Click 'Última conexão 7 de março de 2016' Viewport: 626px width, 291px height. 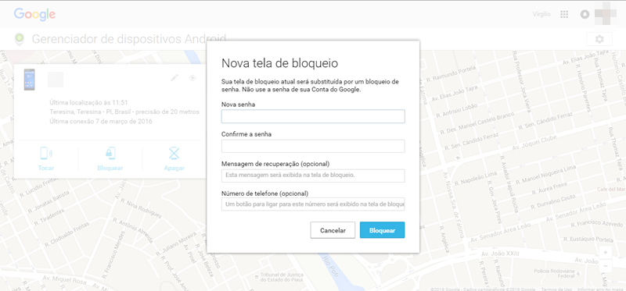101,122
